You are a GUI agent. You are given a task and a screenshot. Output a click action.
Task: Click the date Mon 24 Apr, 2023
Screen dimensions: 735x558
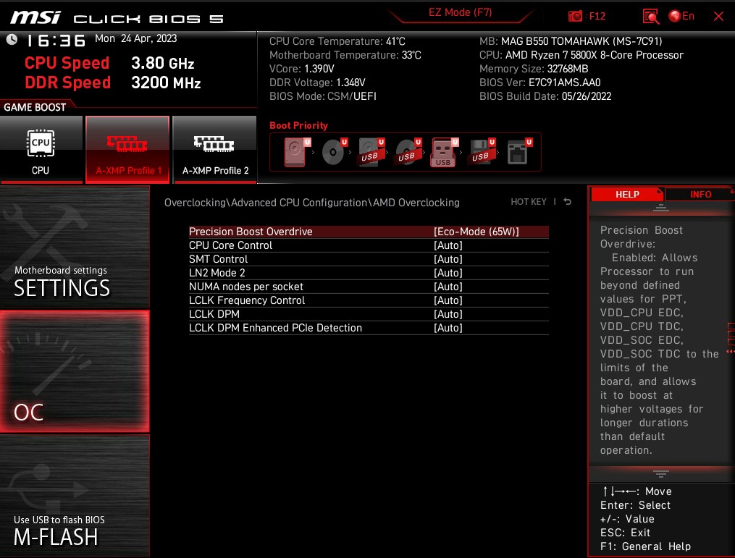136,38
